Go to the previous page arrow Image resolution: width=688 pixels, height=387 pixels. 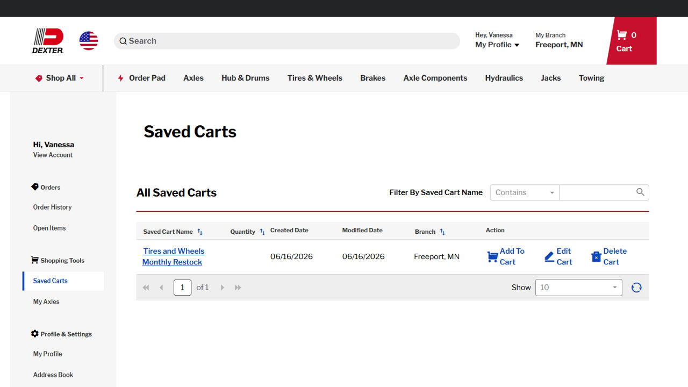161,288
